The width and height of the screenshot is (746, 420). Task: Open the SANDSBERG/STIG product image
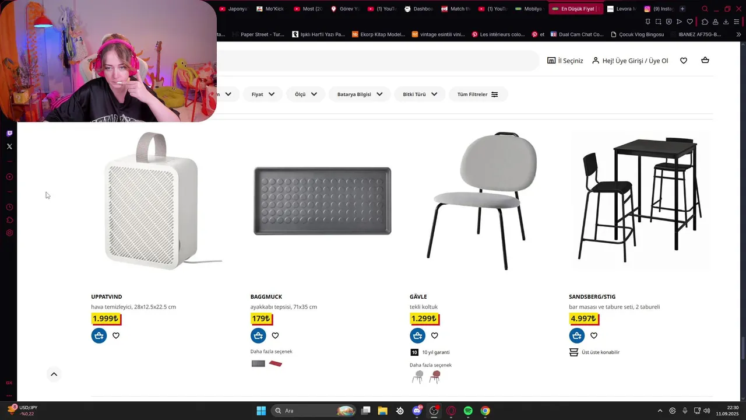(639, 200)
